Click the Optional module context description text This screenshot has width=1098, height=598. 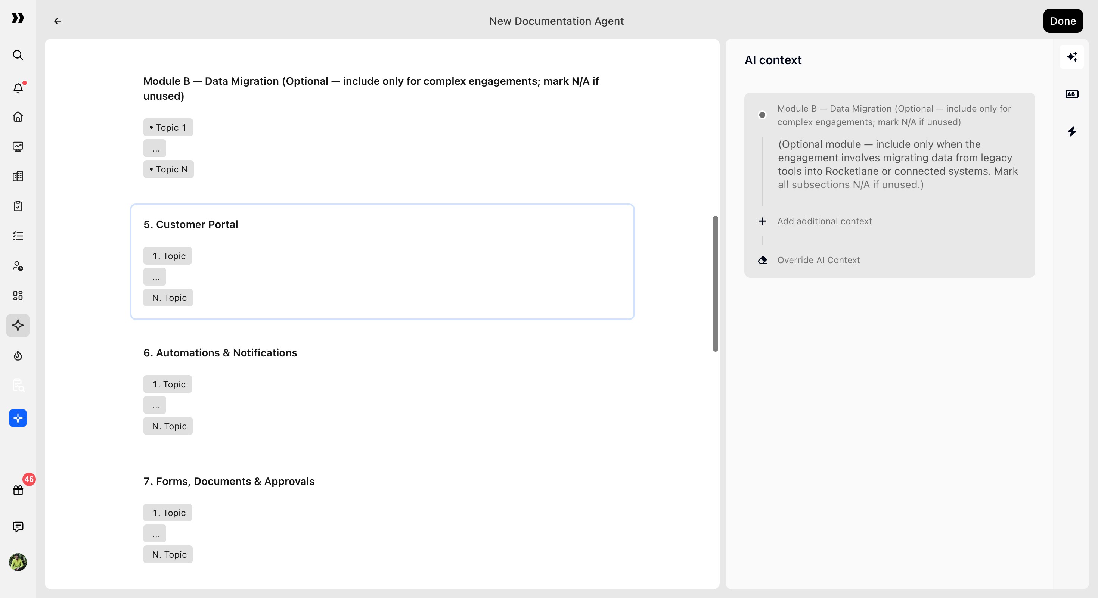tap(898, 164)
